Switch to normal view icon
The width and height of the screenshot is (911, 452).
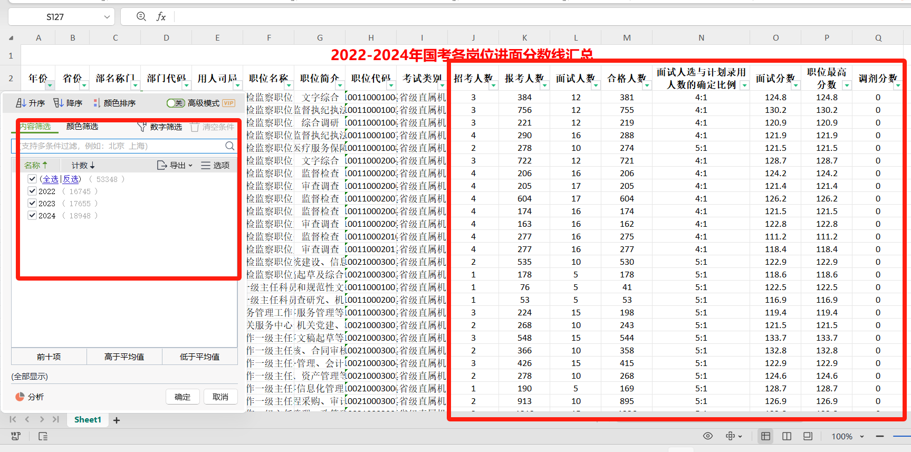[765, 436]
